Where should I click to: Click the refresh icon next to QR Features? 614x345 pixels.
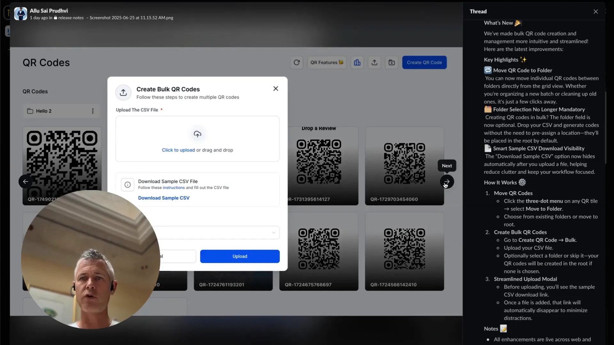coord(296,63)
